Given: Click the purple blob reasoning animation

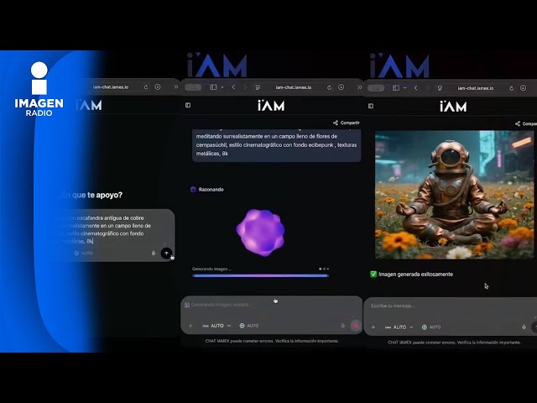Looking at the screenshot, I should pyautogui.click(x=261, y=233).
